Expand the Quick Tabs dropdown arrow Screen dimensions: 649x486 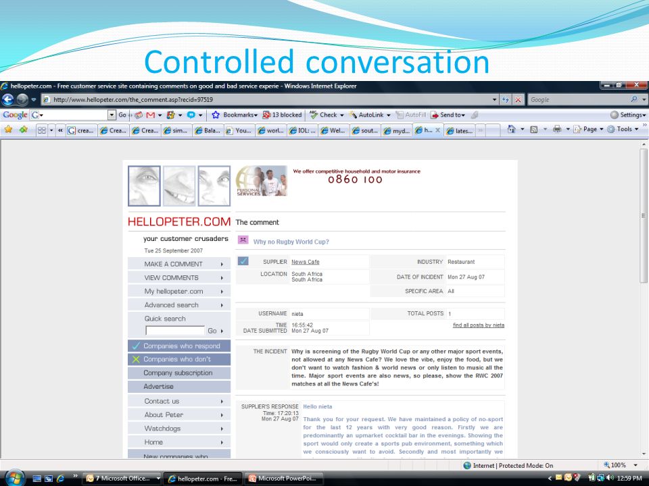[51, 130]
